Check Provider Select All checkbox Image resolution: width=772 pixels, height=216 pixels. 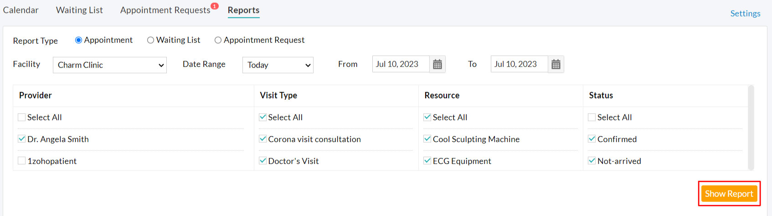[21, 117]
